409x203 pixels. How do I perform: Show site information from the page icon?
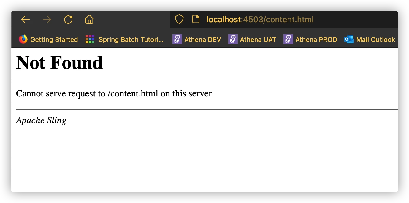click(196, 20)
